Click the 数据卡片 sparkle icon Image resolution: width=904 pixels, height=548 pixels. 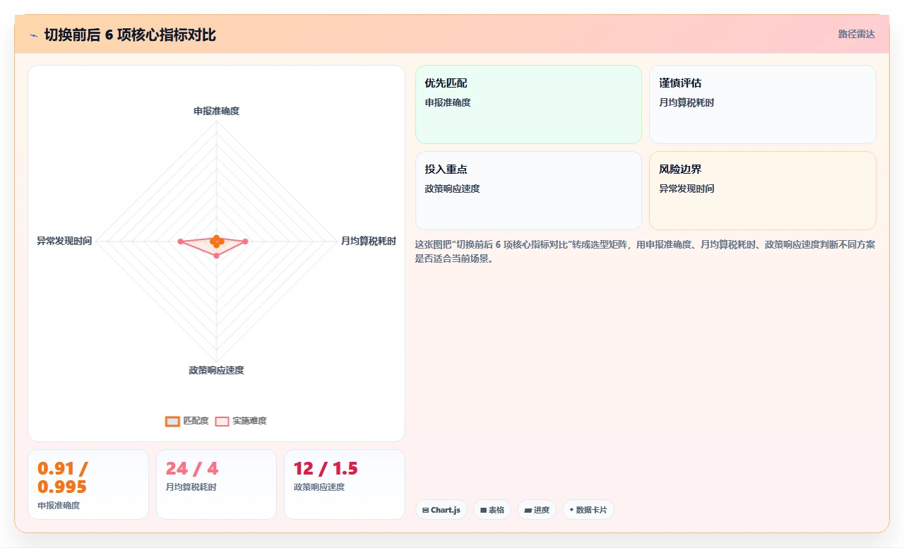[x=571, y=510]
